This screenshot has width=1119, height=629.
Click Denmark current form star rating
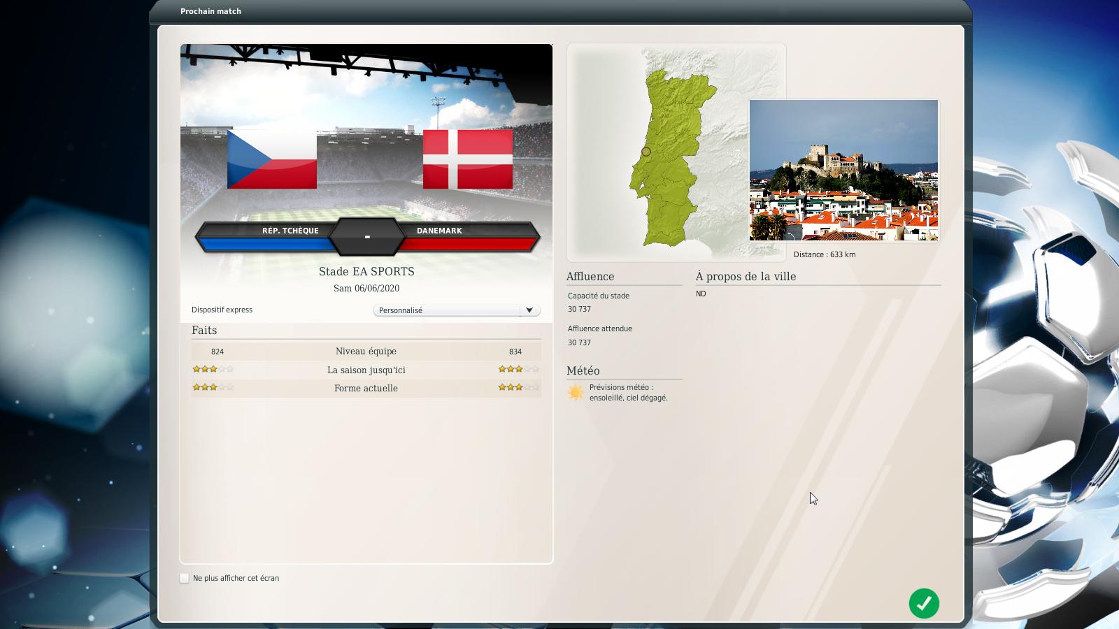tap(519, 387)
